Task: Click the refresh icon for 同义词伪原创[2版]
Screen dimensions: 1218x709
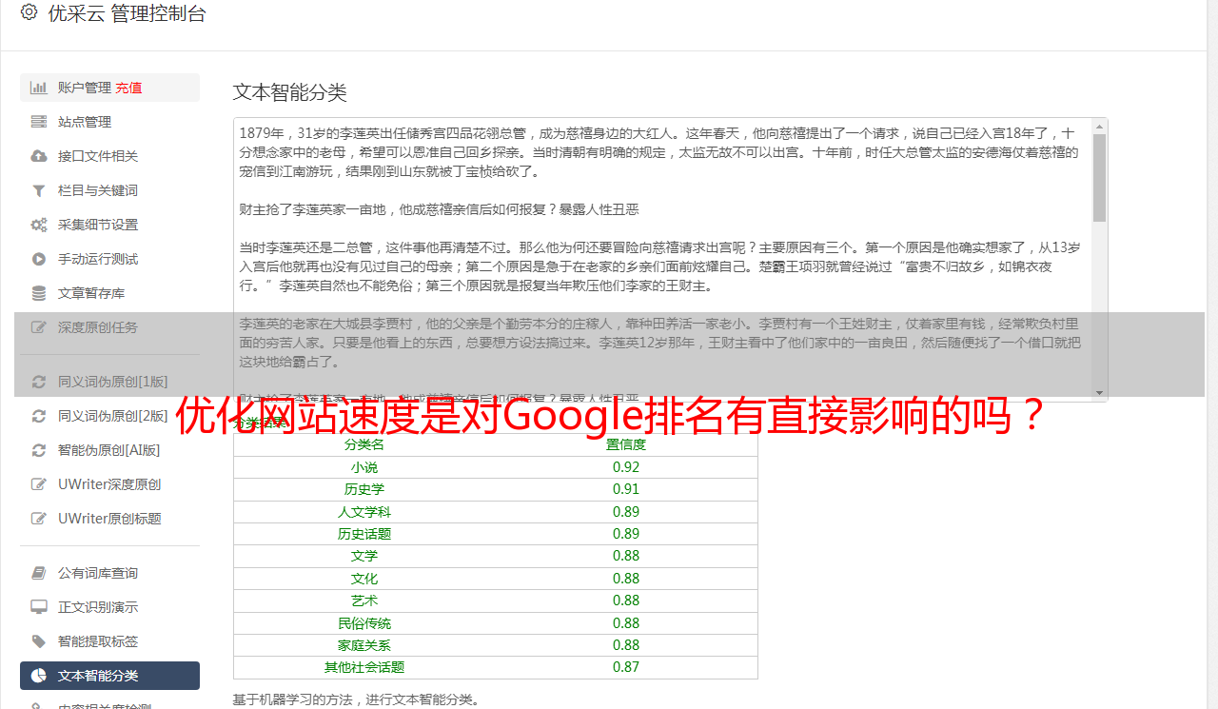Action: [x=39, y=416]
